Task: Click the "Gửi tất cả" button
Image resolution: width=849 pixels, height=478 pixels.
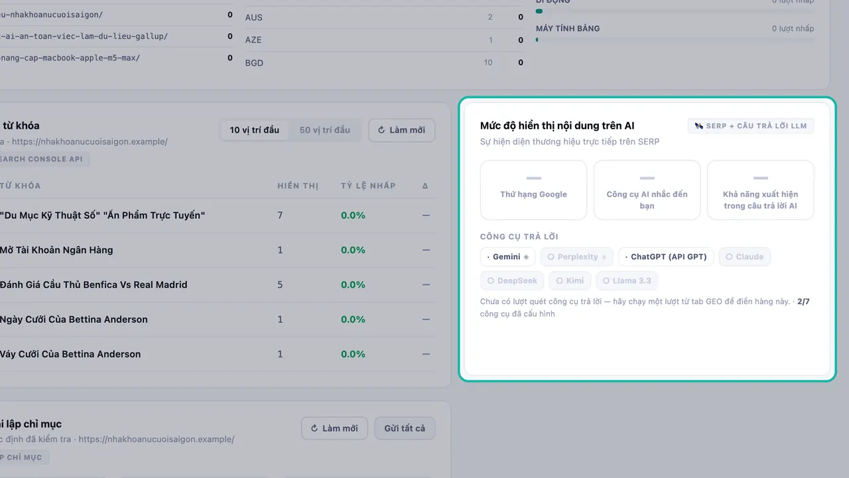Action: [x=405, y=428]
